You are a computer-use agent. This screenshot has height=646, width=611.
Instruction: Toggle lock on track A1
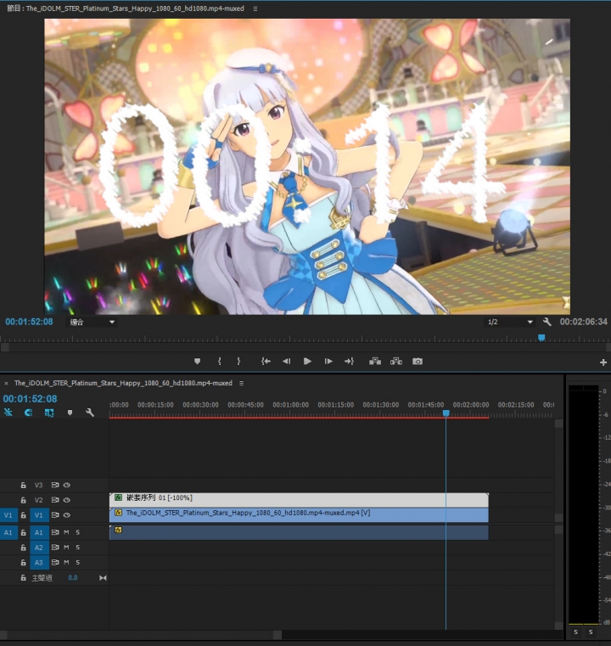coord(24,532)
